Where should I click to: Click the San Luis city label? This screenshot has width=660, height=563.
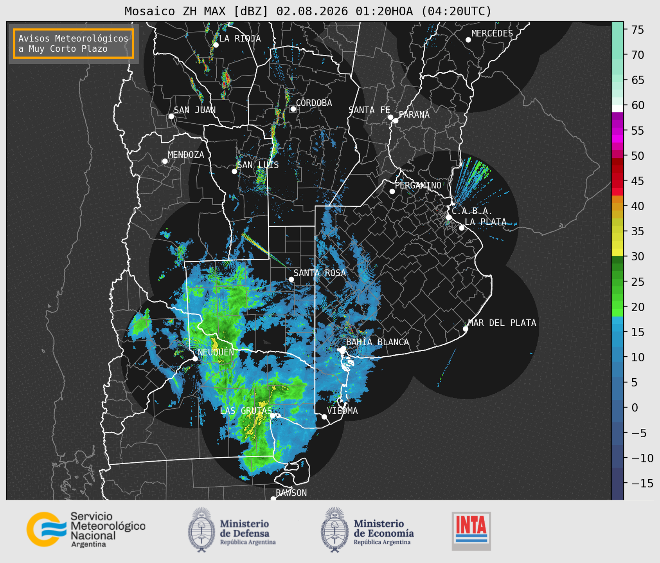pos(258,165)
